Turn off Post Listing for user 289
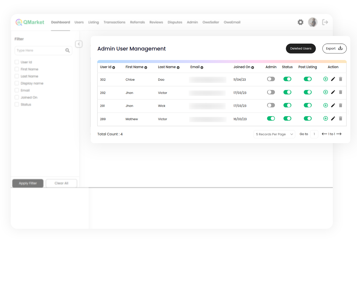The width and height of the screenshot is (357, 290). point(308,118)
